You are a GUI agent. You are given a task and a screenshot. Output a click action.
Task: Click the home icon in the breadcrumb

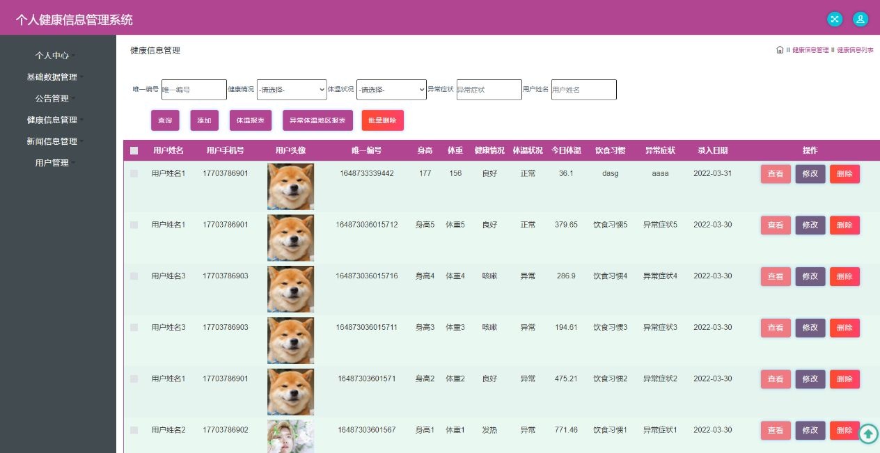click(780, 50)
